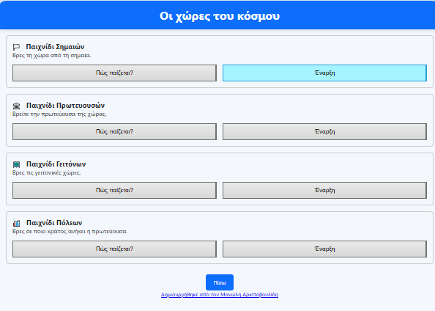Open Πώς παίζεται? for Παιχνίδι Πόλεων
The image size is (435, 311).
(x=114, y=249)
